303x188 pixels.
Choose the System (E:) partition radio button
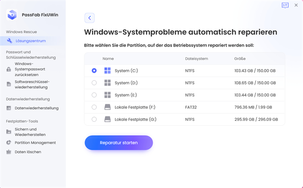[x=94, y=95]
